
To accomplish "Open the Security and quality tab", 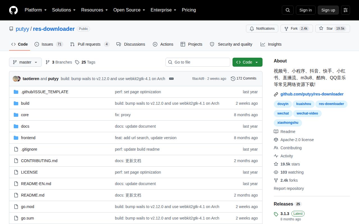I will tap(231, 44).
